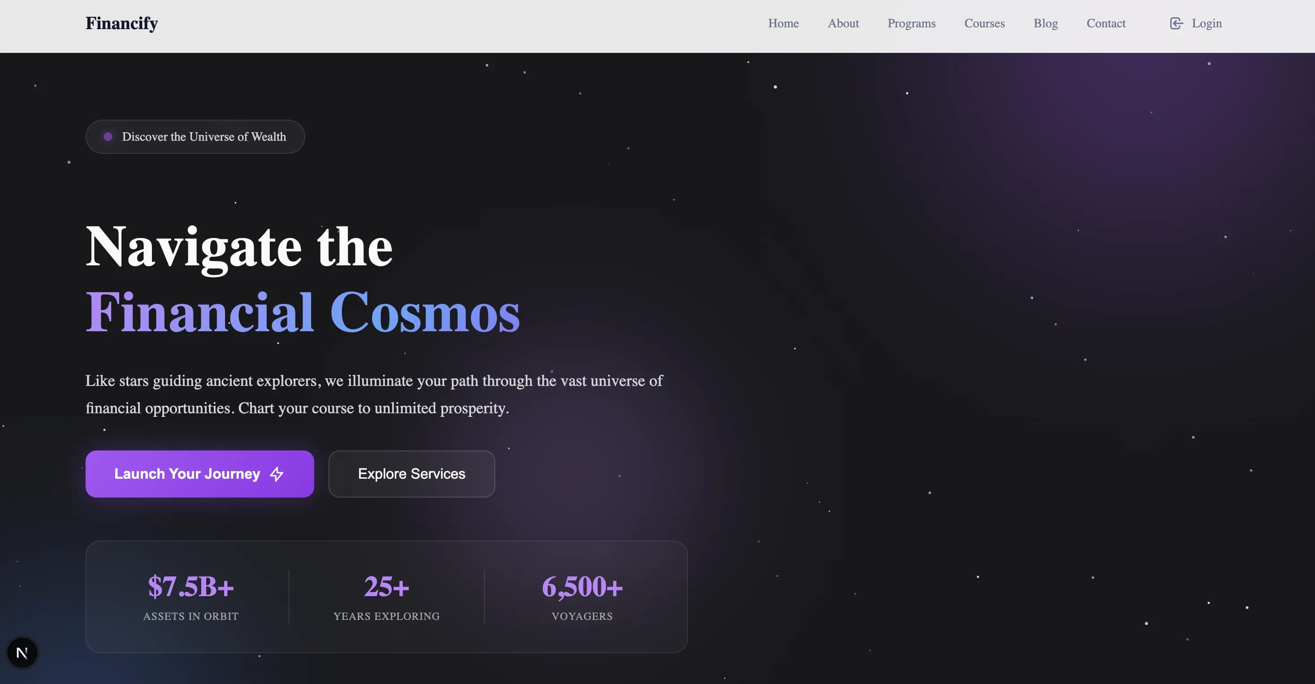Navigate to Programs
Screen dimensions: 1315x684
point(911,23)
